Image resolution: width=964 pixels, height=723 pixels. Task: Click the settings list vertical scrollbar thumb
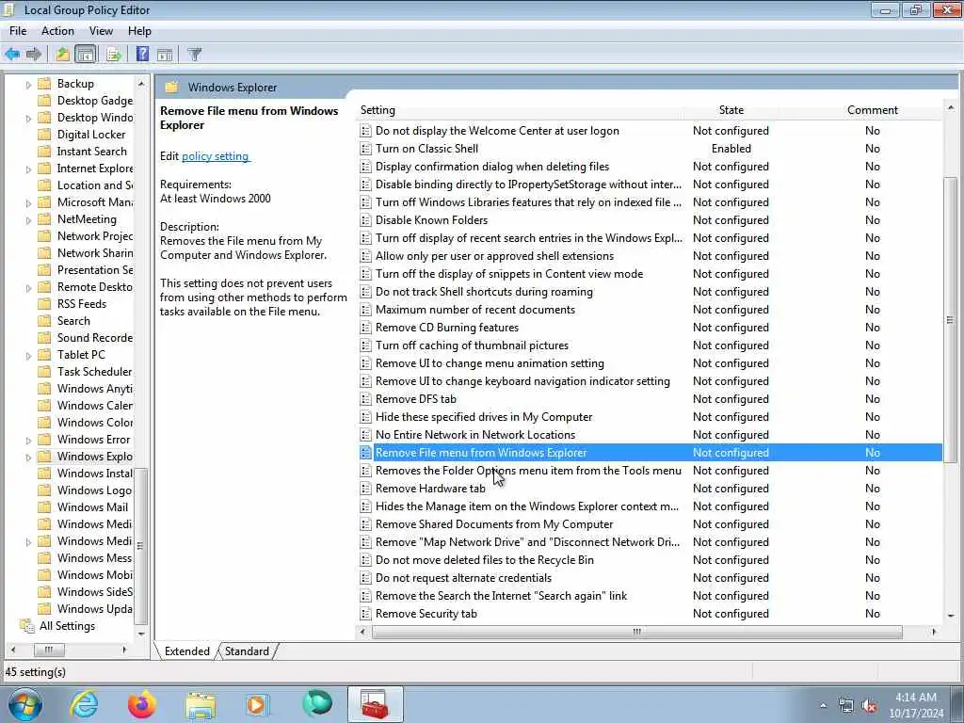(x=951, y=320)
